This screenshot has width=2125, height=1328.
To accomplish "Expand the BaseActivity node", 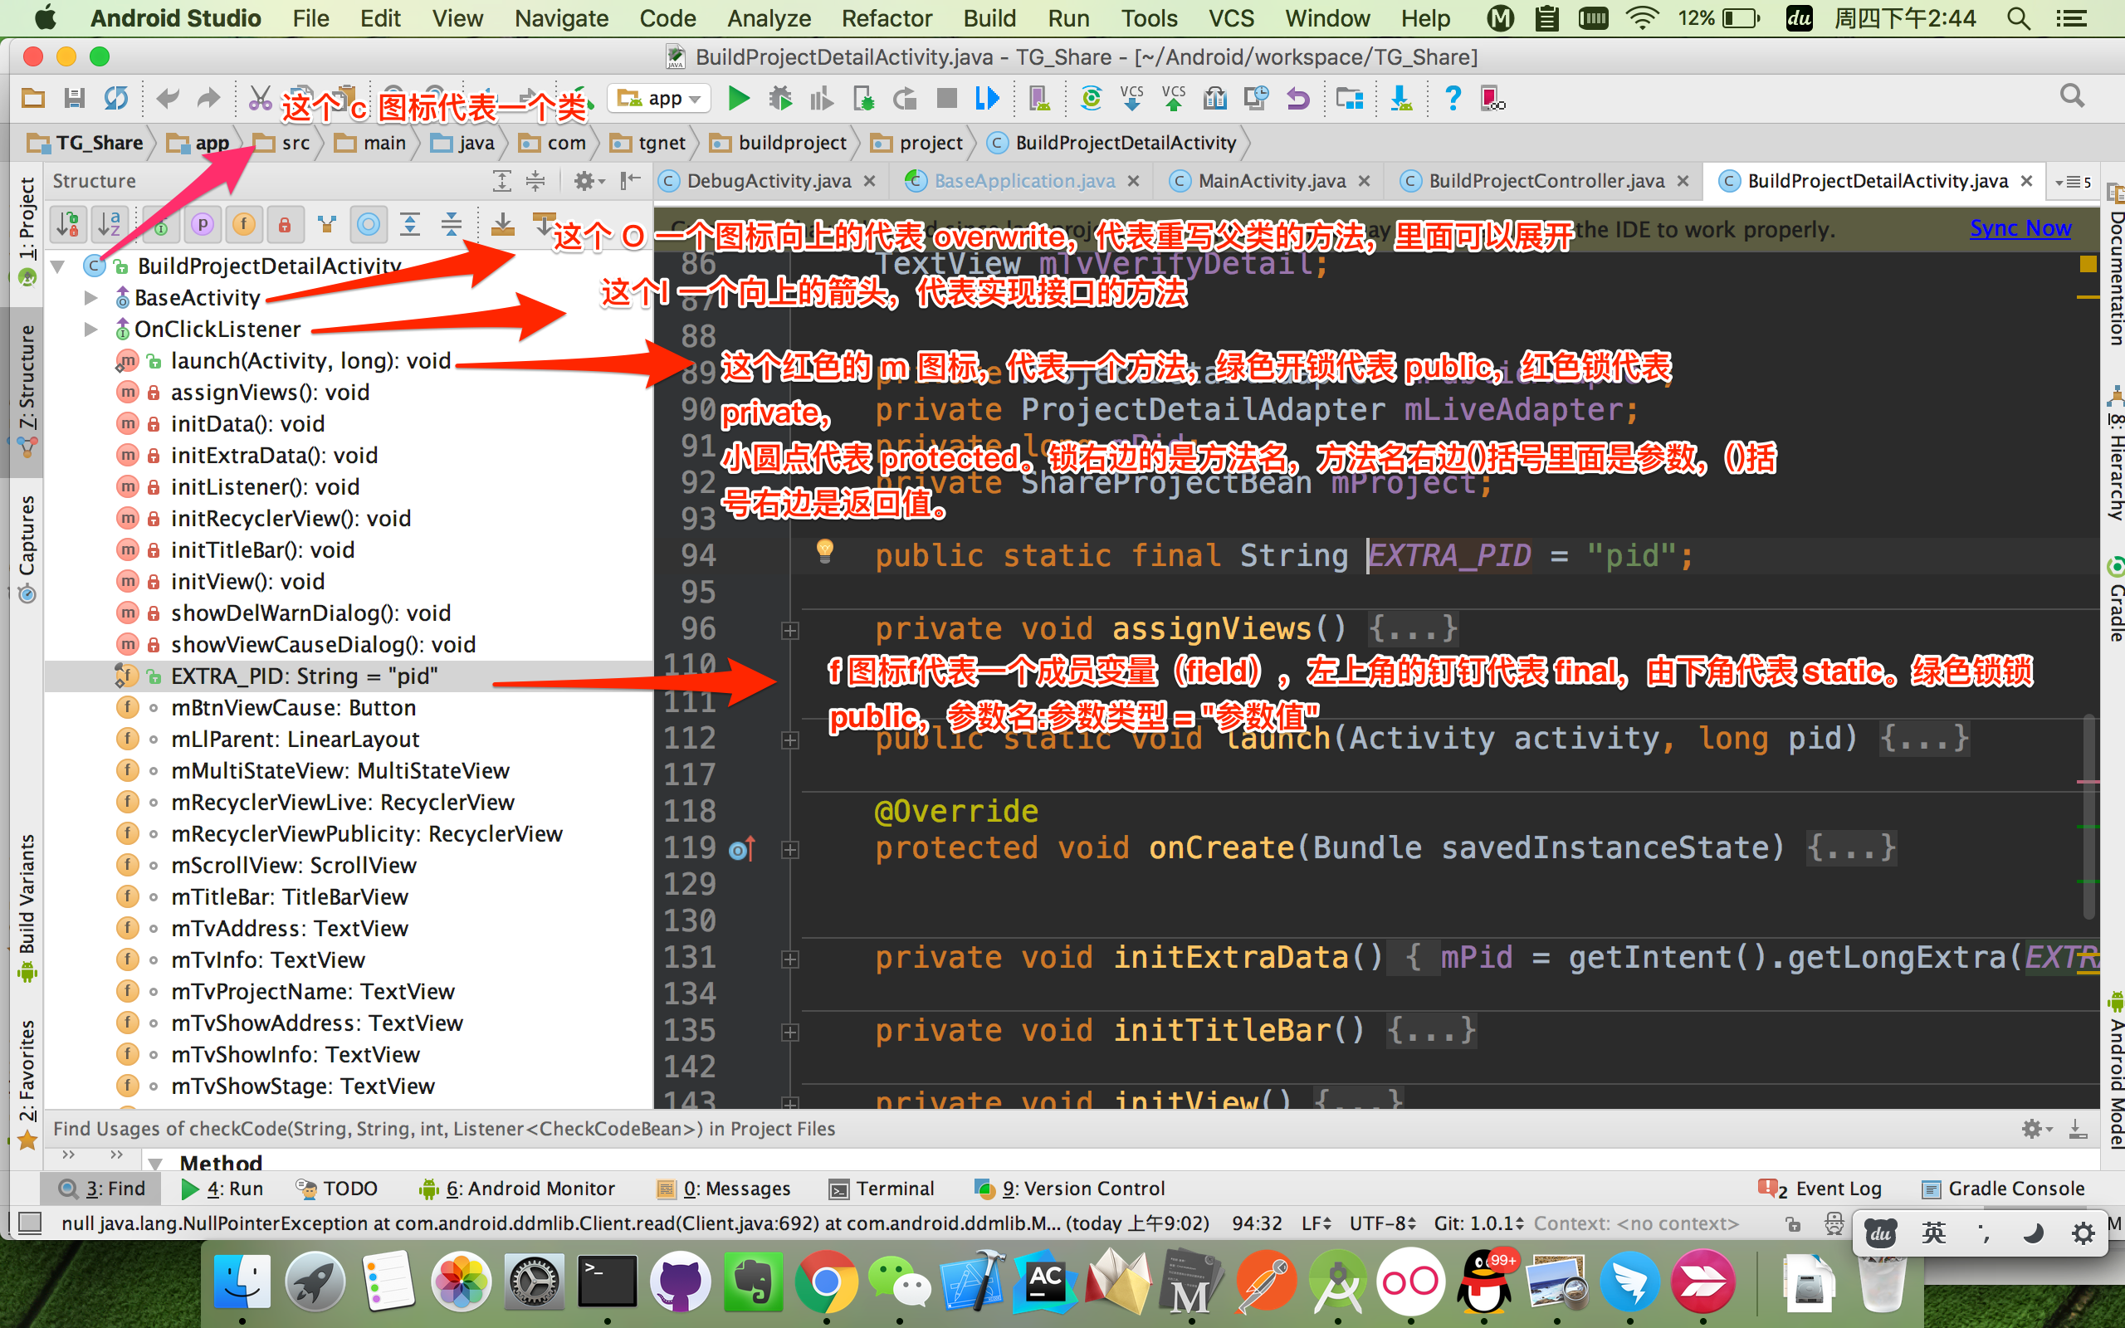I will coord(90,298).
